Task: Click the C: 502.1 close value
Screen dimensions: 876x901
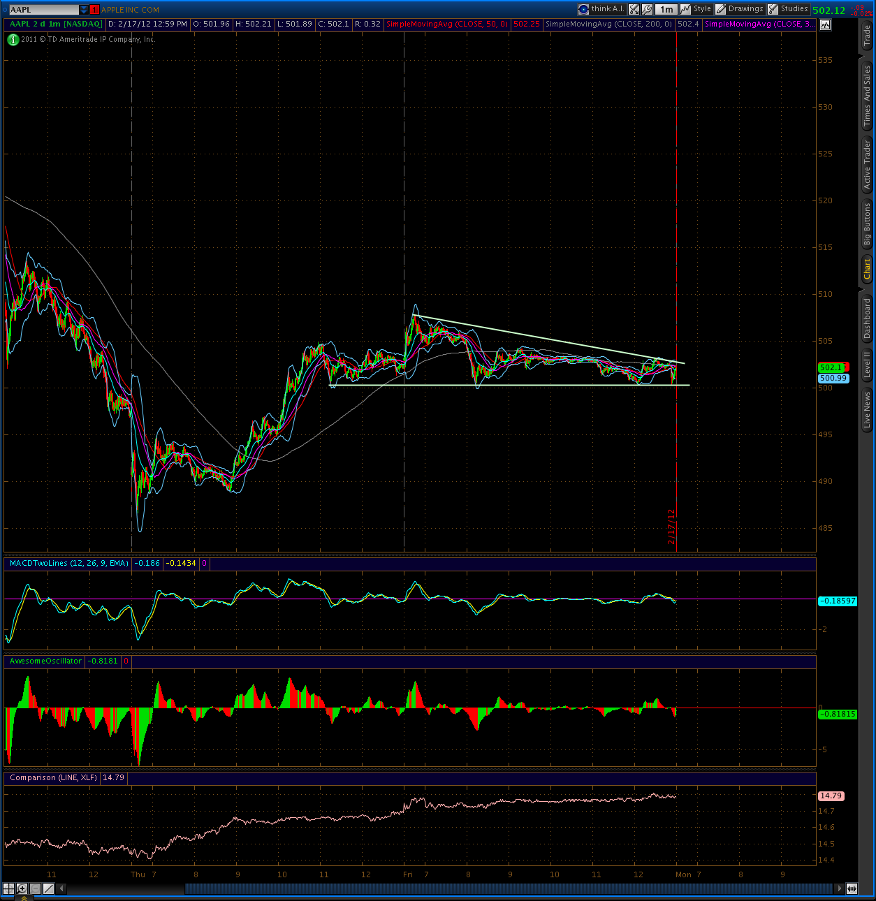Action: click(x=334, y=24)
